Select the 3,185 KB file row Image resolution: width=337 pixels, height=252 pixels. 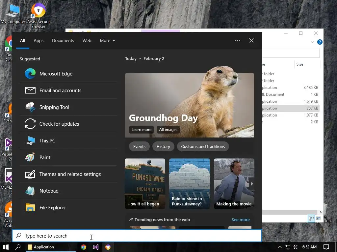click(x=291, y=87)
